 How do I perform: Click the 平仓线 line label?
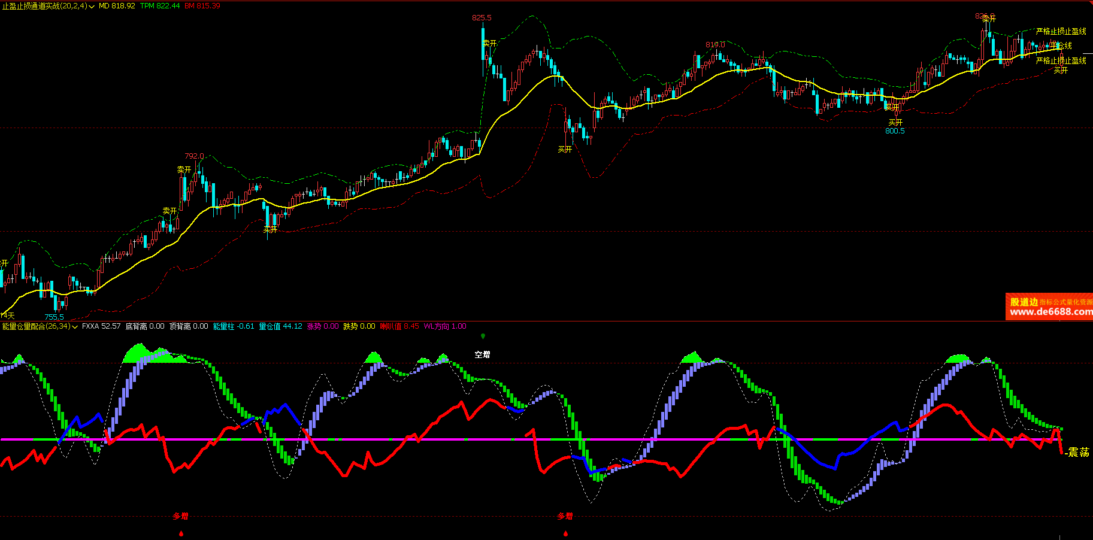pos(1061,45)
